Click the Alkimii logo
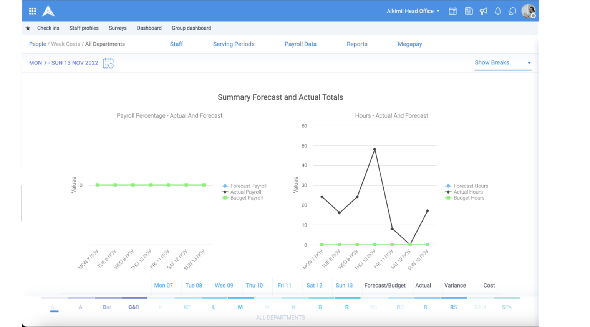Screen dimensions: 590x327 pyautogui.click(x=48, y=11)
